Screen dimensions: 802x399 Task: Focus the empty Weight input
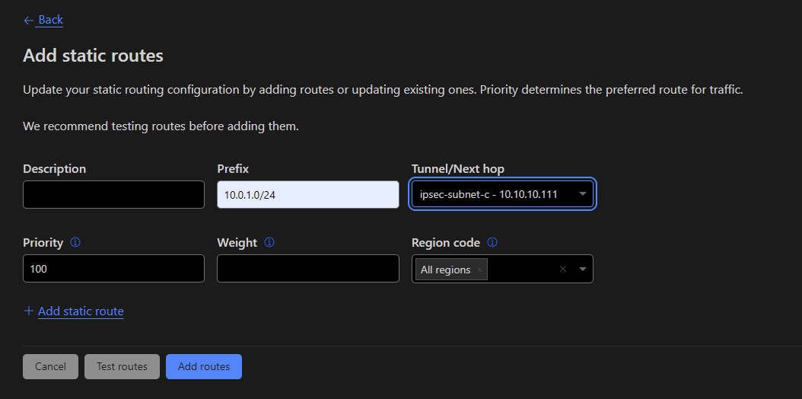307,268
